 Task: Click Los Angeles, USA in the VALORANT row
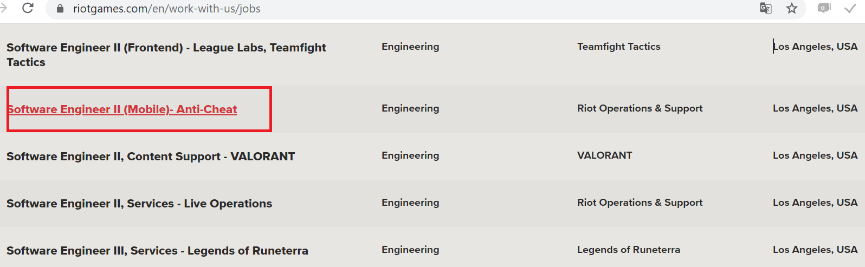tap(815, 155)
